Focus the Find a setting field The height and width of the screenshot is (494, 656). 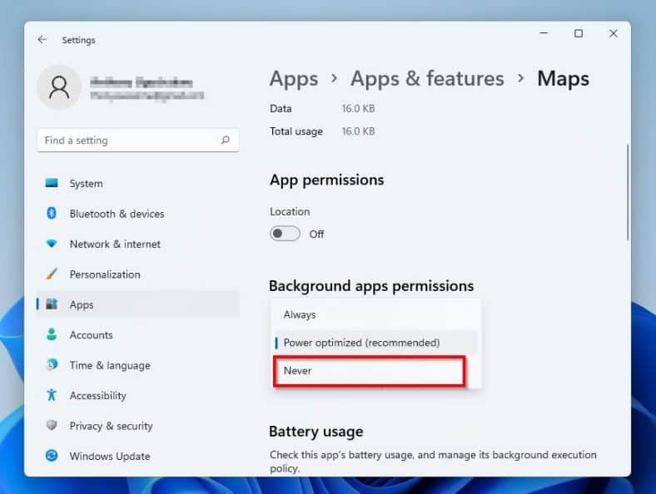[138, 140]
